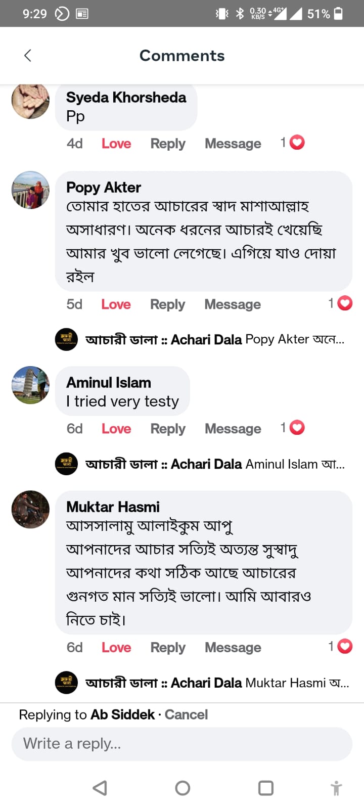This screenshot has height=809, width=364.
Task: Reply to Aminul Islam's comment
Action: (168, 429)
